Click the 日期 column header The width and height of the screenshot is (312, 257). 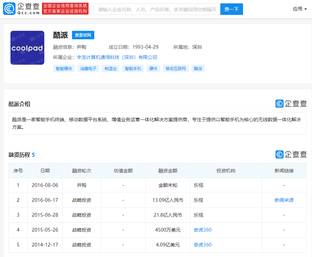tap(45, 171)
